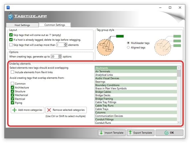Click the Tagitize.app logo icon
This screenshot has height=144, width=192.
[11, 16]
